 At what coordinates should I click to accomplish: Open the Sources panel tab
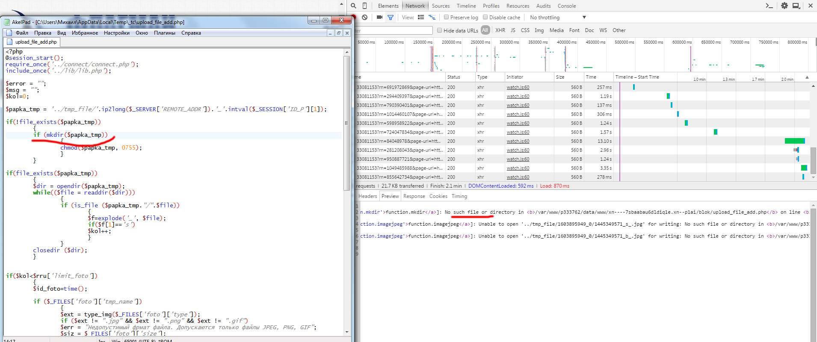point(441,6)
